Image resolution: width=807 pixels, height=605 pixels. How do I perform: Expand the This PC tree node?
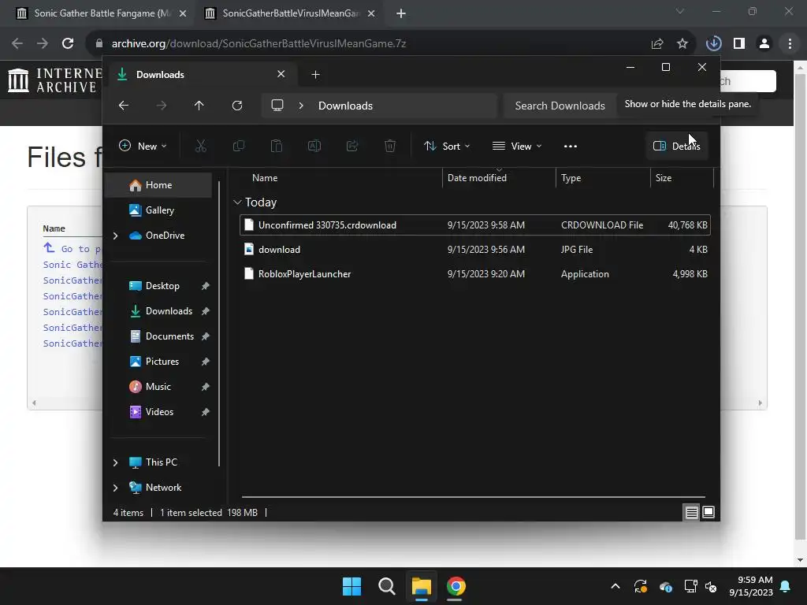(x=115, y=462)
